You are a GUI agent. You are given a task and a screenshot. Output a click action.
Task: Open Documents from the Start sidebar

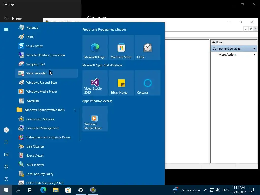tap(6, 142)
